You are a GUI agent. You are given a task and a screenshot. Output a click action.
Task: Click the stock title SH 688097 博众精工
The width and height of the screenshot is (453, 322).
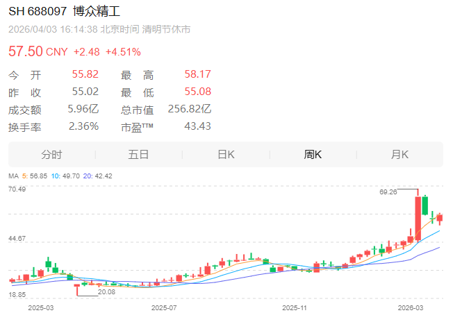point(64,11)
